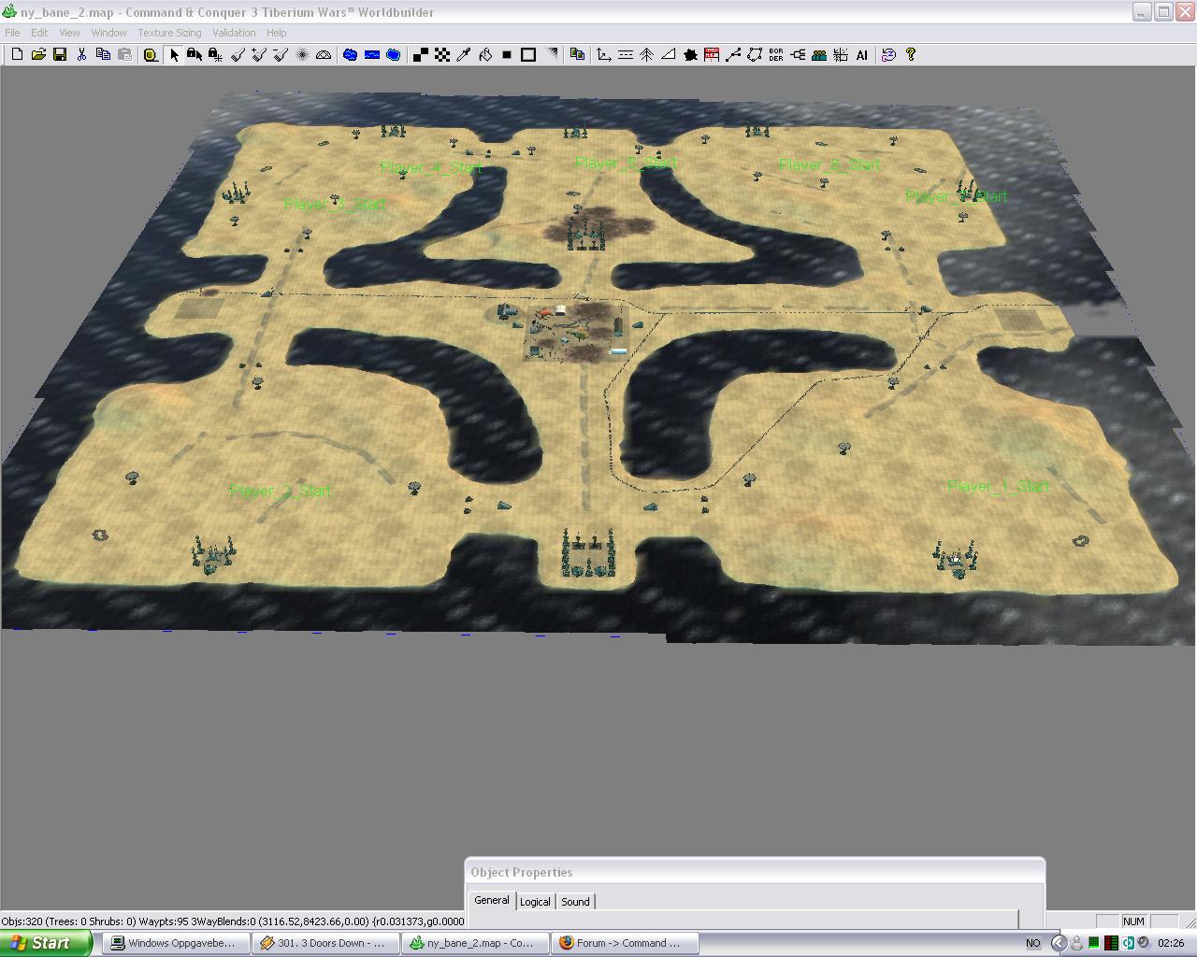Viewport: 1197px width, 957px height.
Task: Choose the lock-with-arrow tool
Action: tap(195, 55)
